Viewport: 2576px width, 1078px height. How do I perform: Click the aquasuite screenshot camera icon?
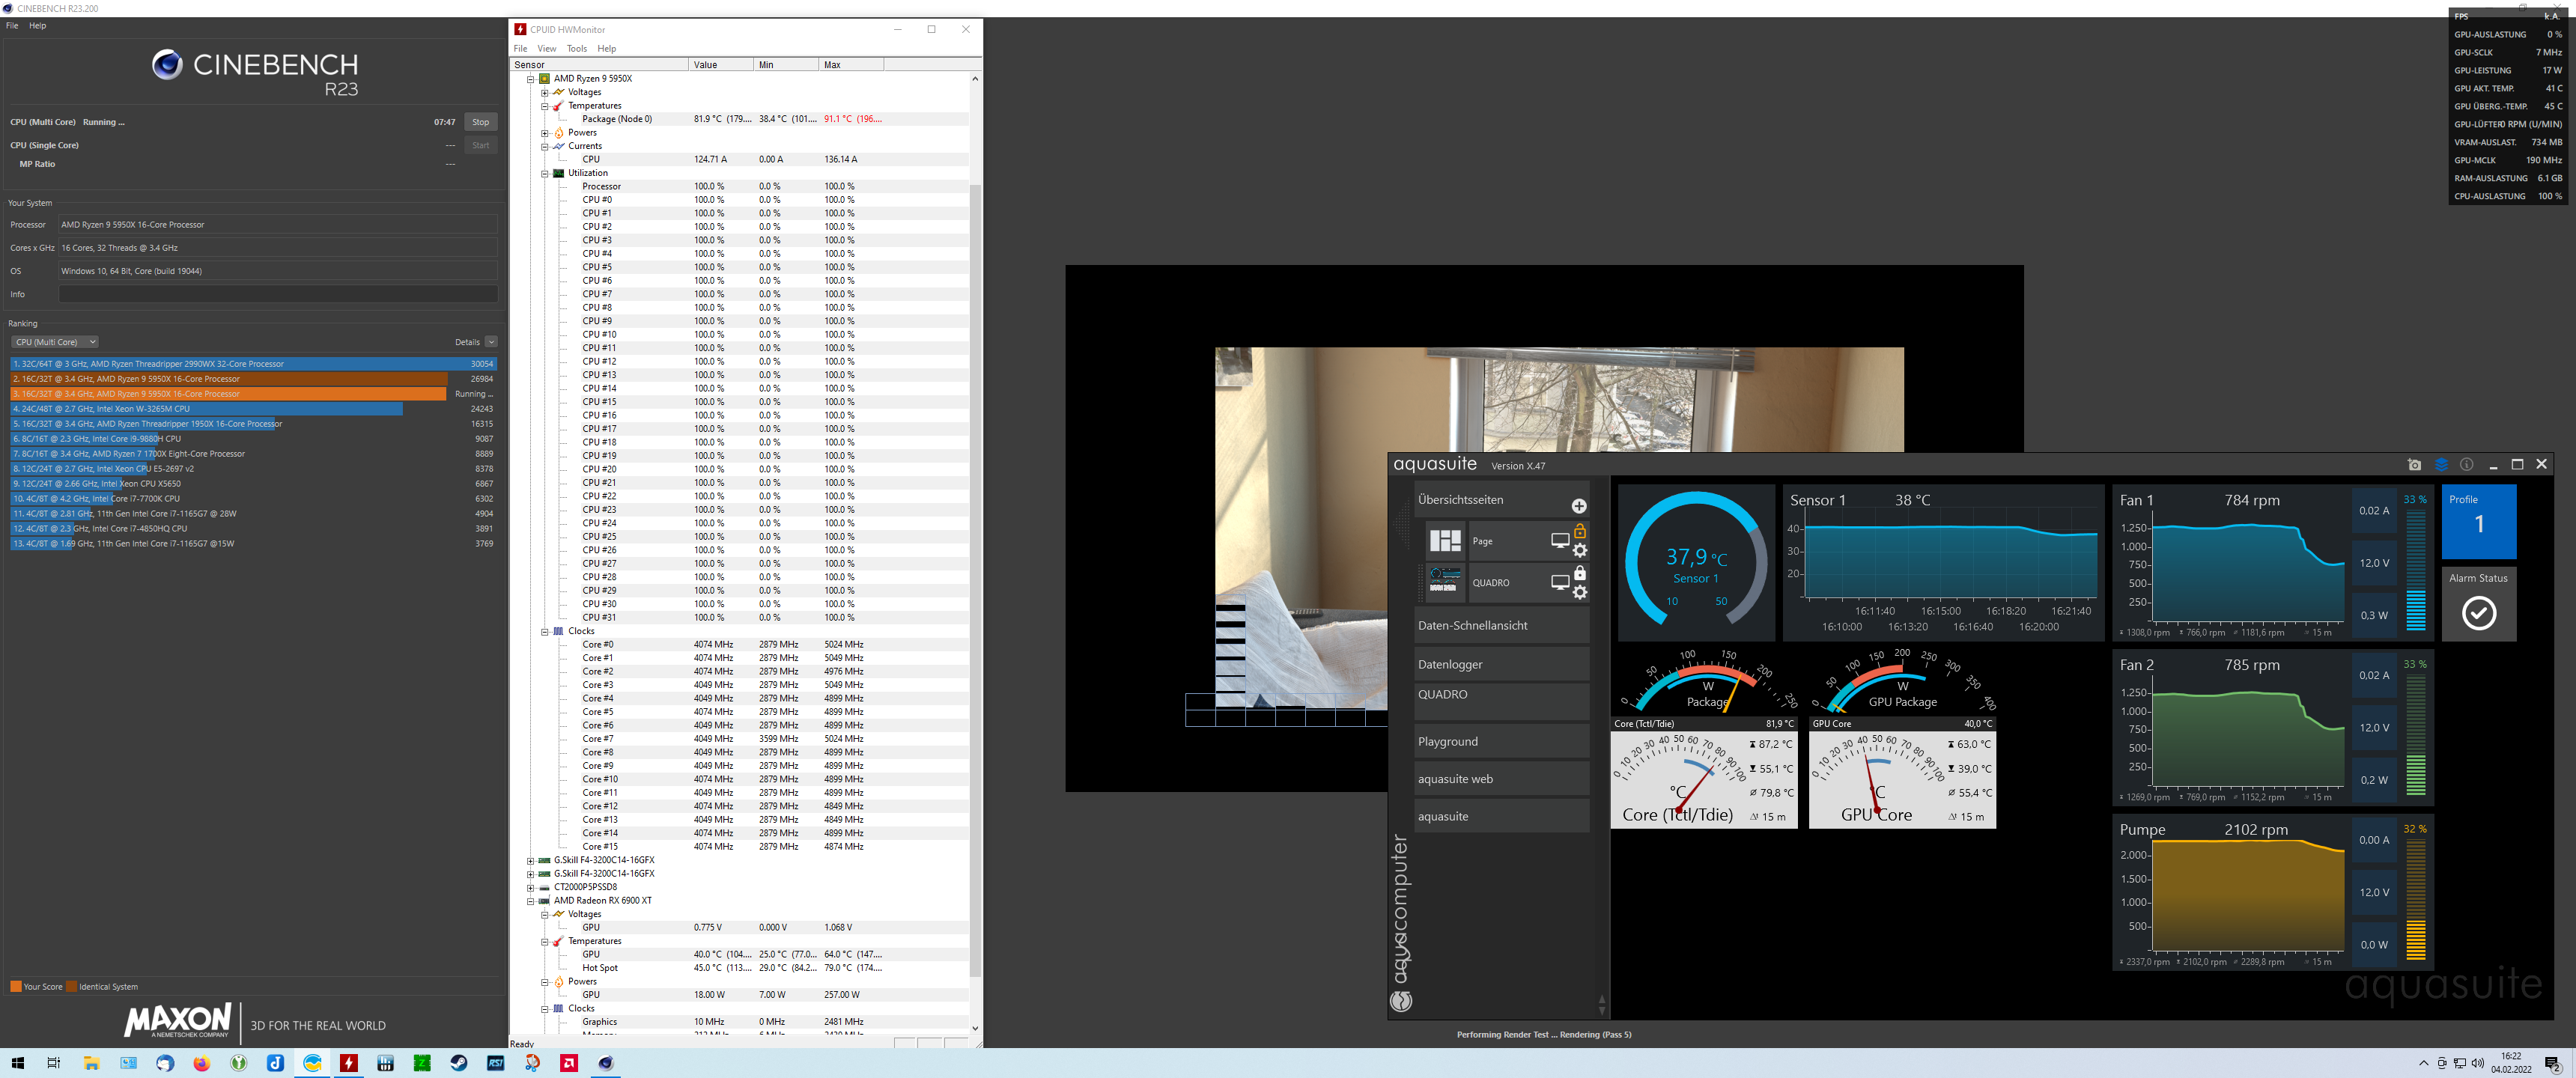pos(2414,465)
